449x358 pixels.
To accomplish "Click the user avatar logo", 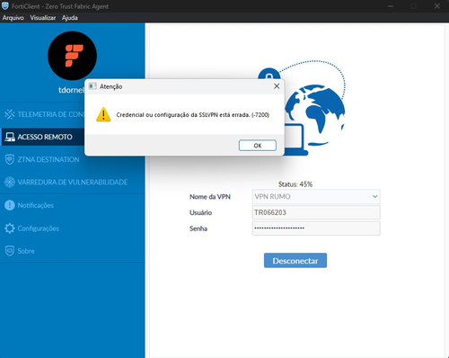I will (72, 56).
